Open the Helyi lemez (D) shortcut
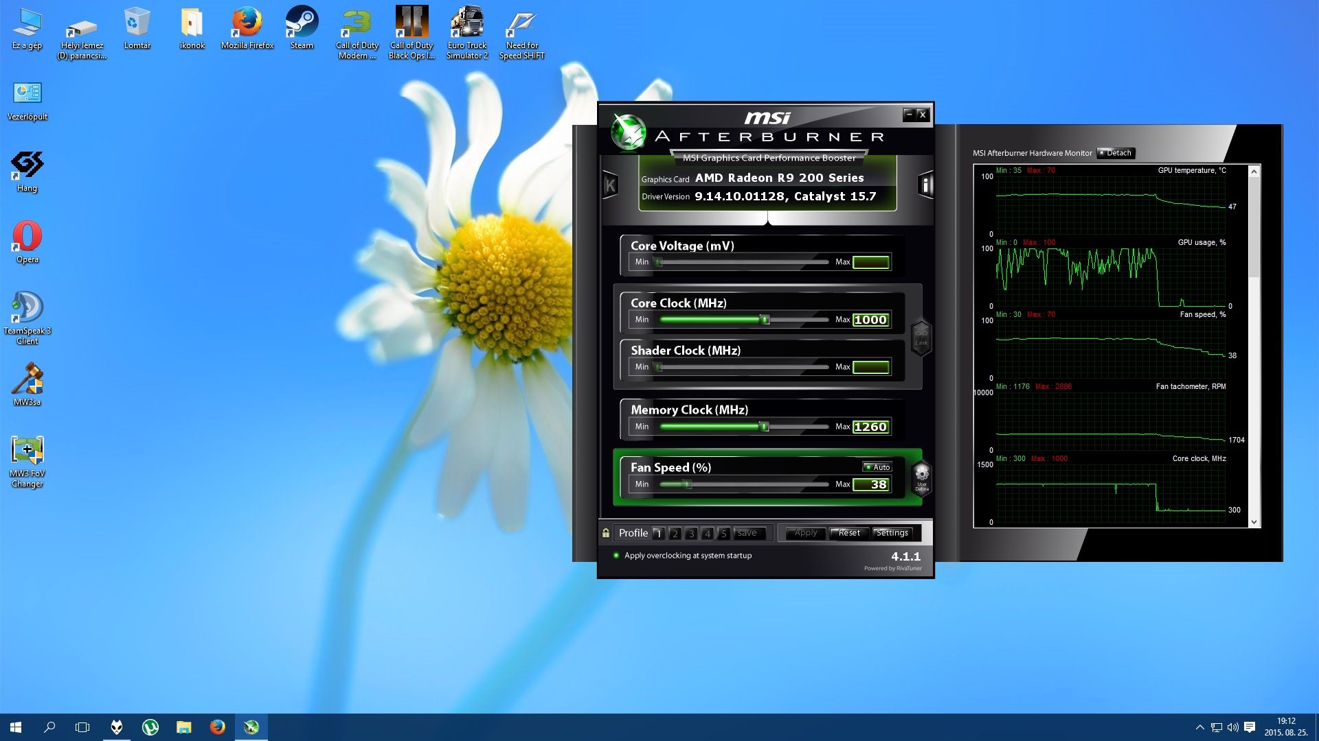1319x741 pixels. coord(82,34)
